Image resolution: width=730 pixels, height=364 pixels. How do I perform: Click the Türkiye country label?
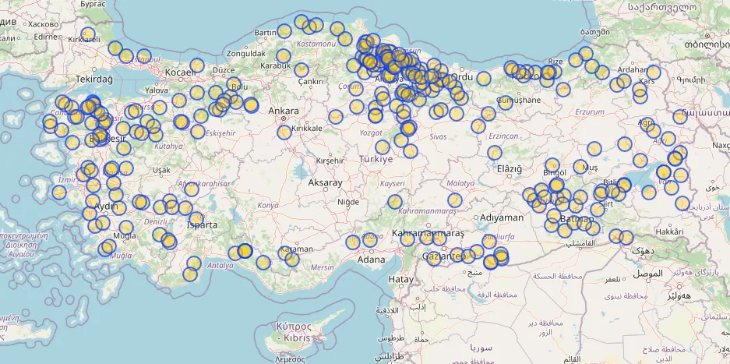(376, 159)
